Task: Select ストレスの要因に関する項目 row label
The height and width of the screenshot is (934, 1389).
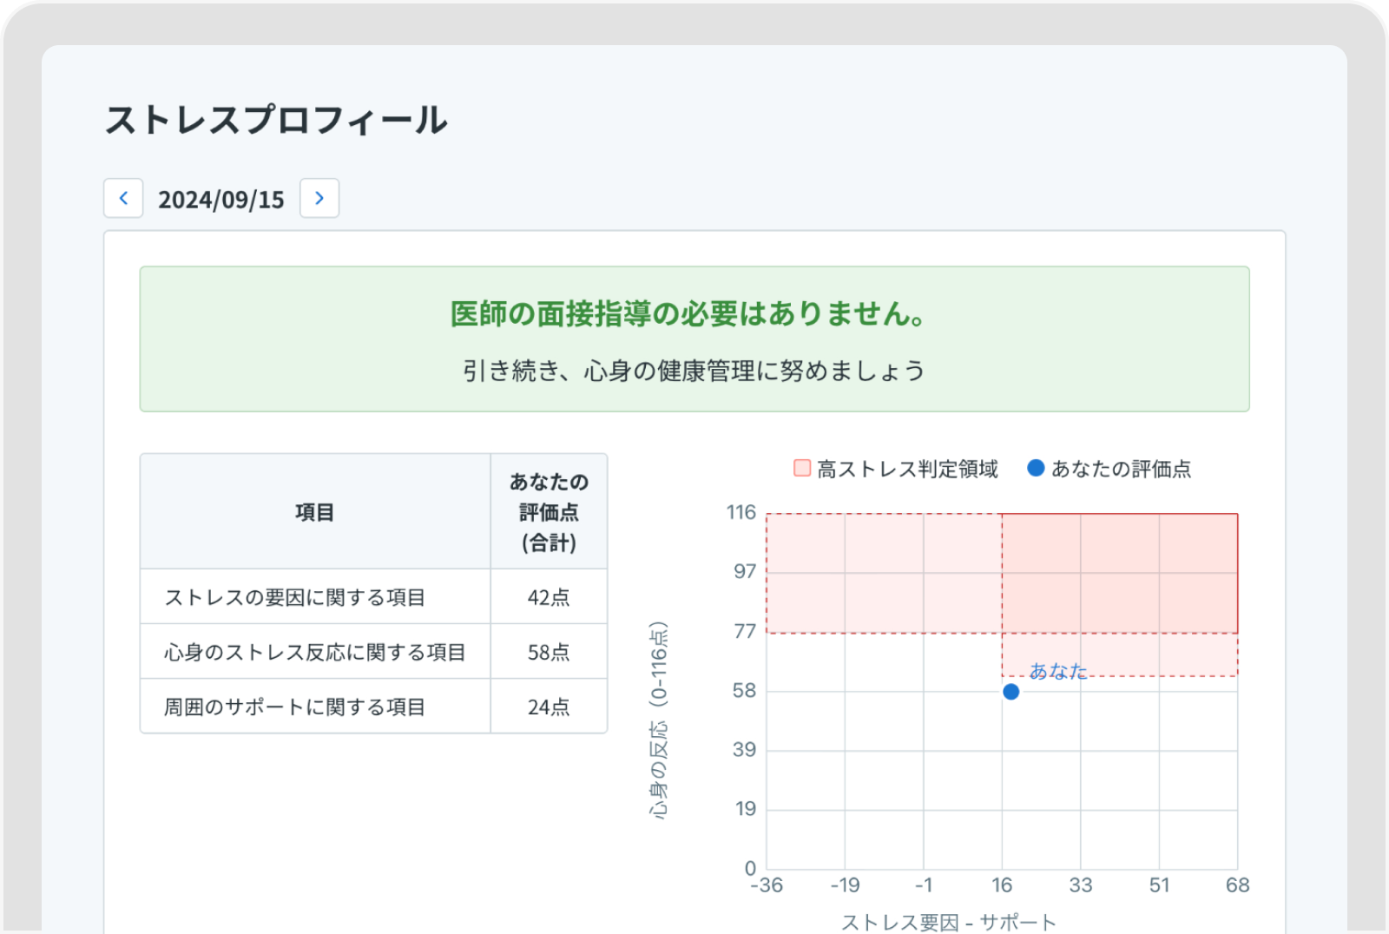Action: pyautogui.click(x=295, y=597)
